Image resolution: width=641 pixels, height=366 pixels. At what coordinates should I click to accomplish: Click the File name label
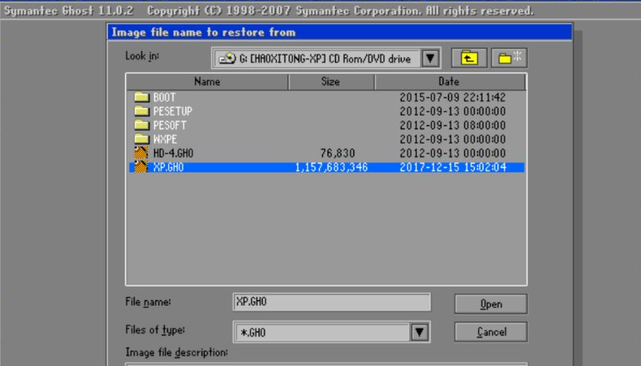point(148,302)
